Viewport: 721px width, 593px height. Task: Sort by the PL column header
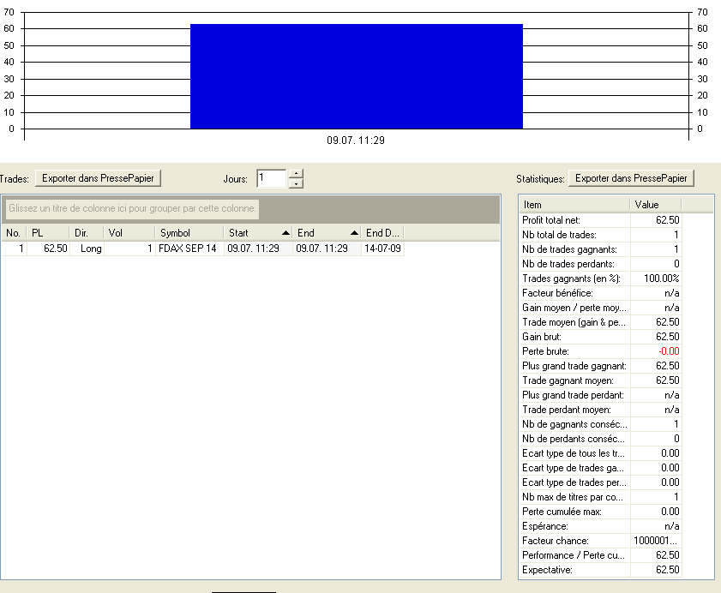pos(48,233)
